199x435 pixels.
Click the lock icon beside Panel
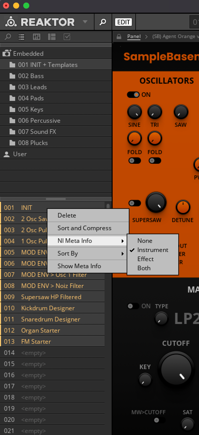click(119, 37)
